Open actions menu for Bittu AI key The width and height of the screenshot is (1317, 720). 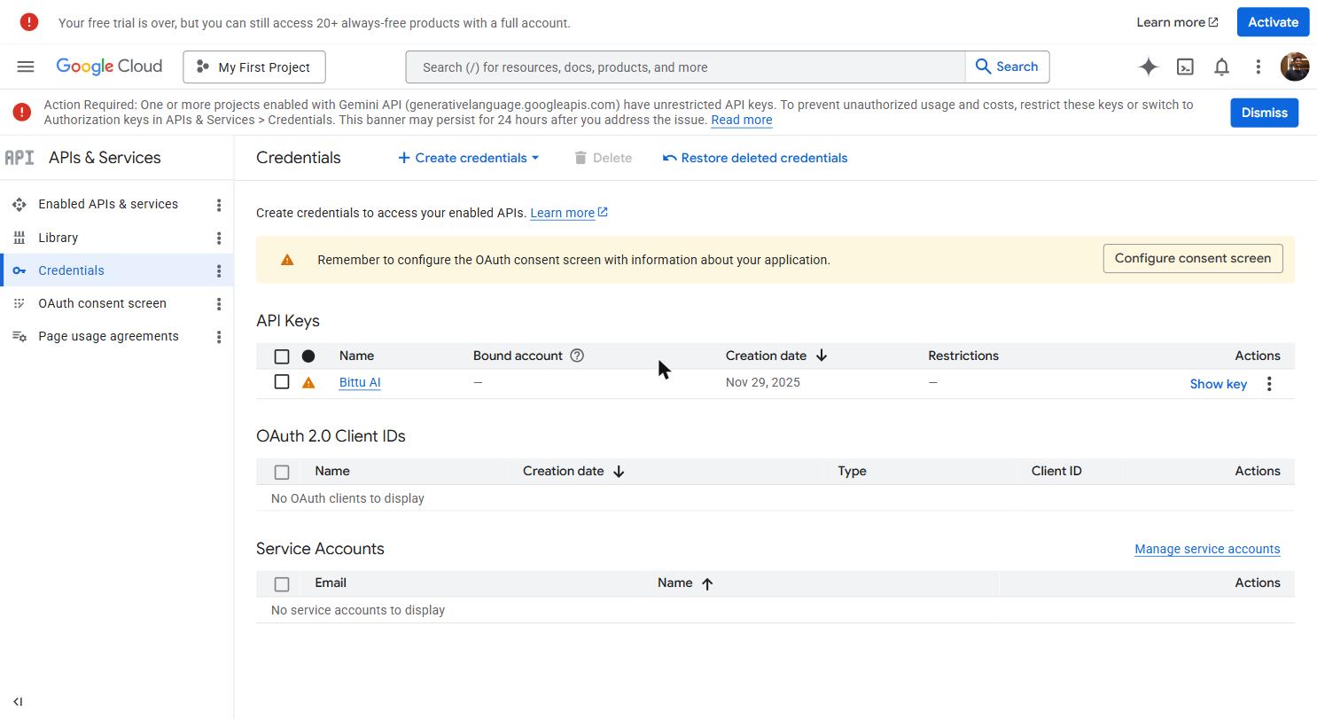(1269, 384)
